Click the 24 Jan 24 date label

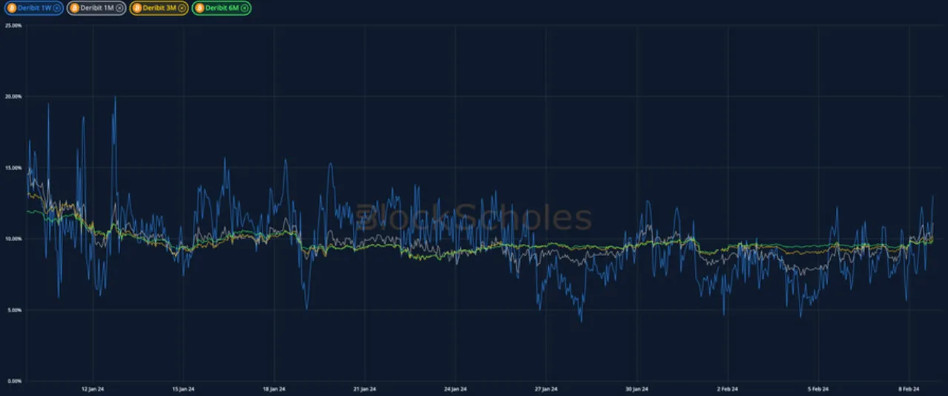point(455,389)
